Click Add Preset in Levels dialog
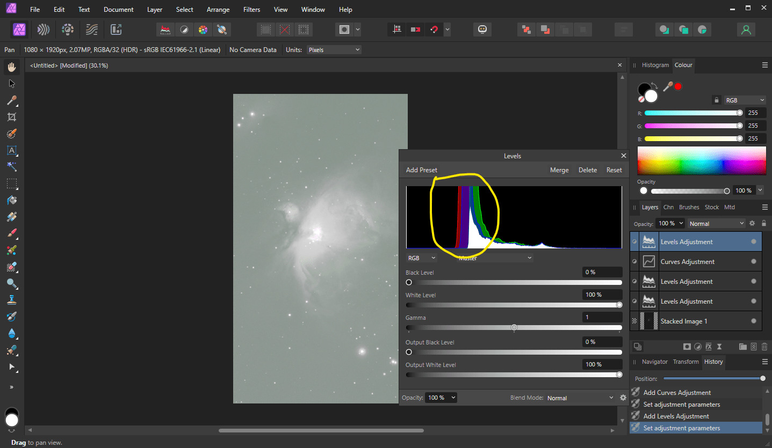This screenshot has width=772, height=448. (422, 170)
